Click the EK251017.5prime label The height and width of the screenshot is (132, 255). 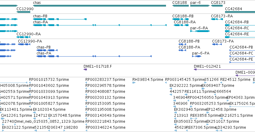pos(223,122)
